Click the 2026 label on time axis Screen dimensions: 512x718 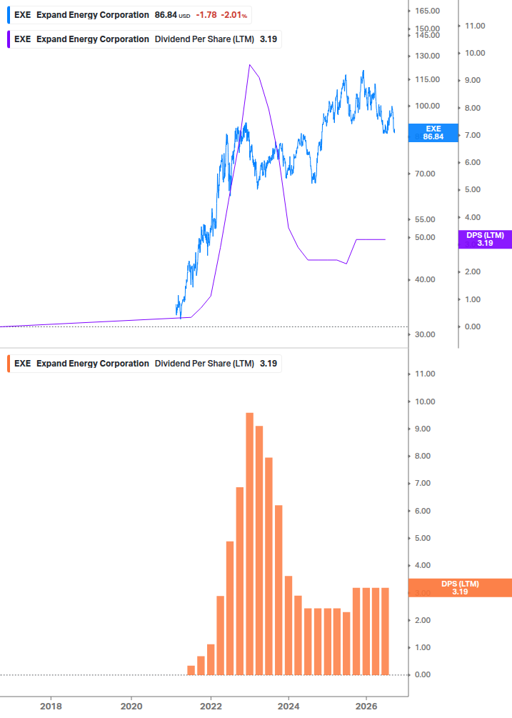coord(366,706)
